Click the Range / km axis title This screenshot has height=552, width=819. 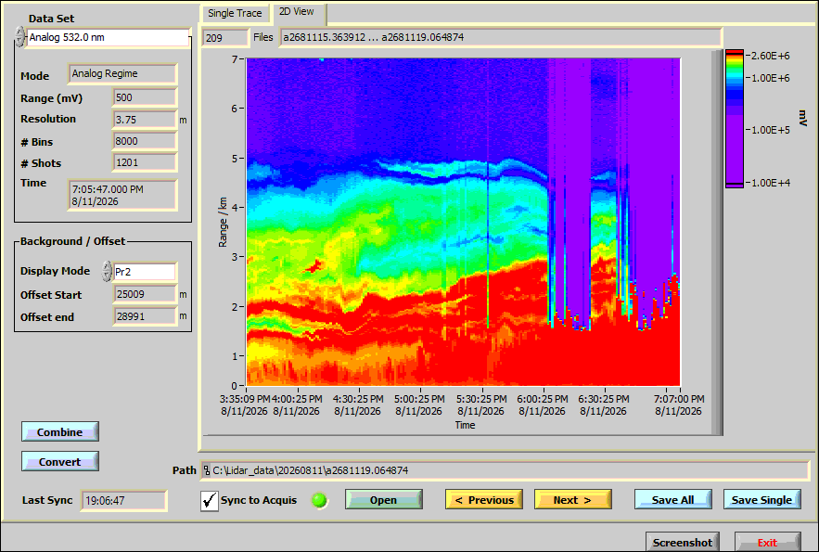[223, 223]
